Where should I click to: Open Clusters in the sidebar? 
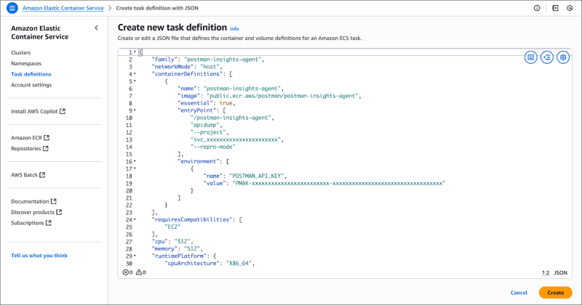tap(21, 52)
